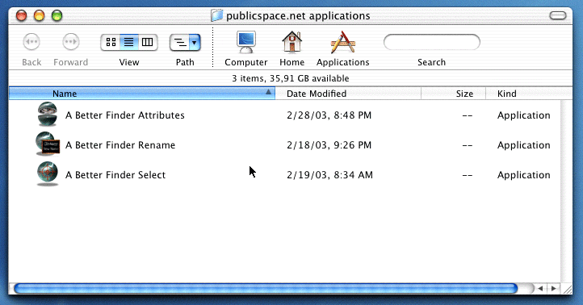Sort by Name column header
The image size is (583, 305).
(141, 94)
